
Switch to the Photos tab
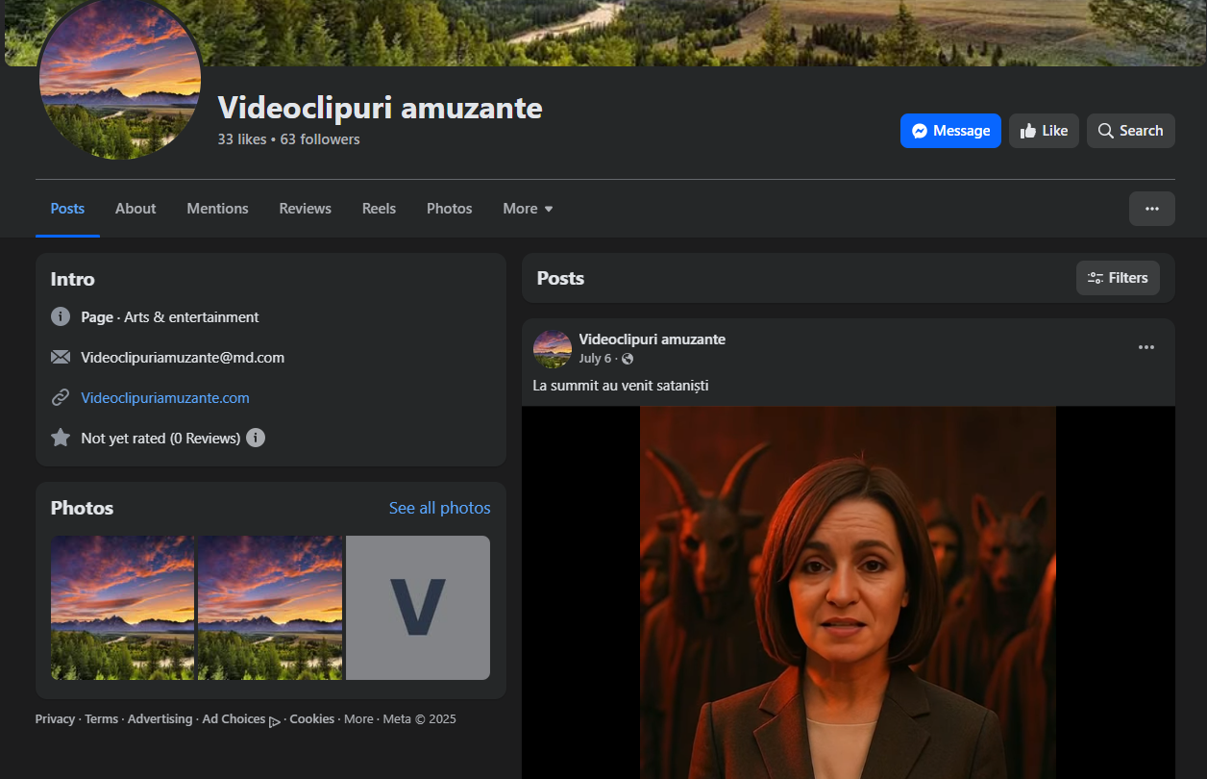[450, 209]
